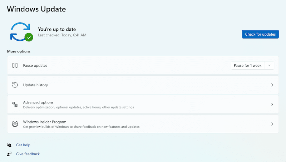Click the Windows Update page title
Image resolution: width=286 pixels, height=162 pixels.
[x=36, y=9]
